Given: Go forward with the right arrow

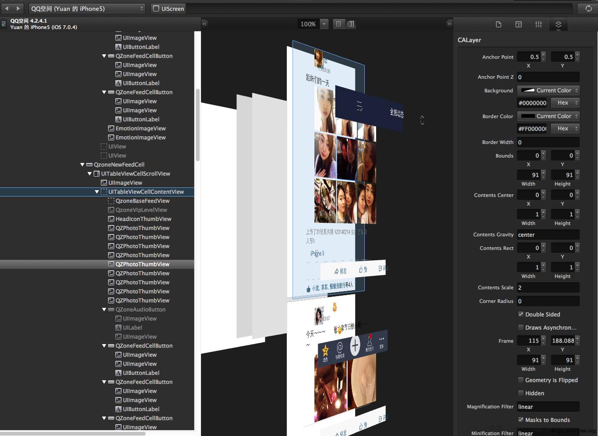Looking at the screenshot, I should pyautogui.click(x=19, y=8).
